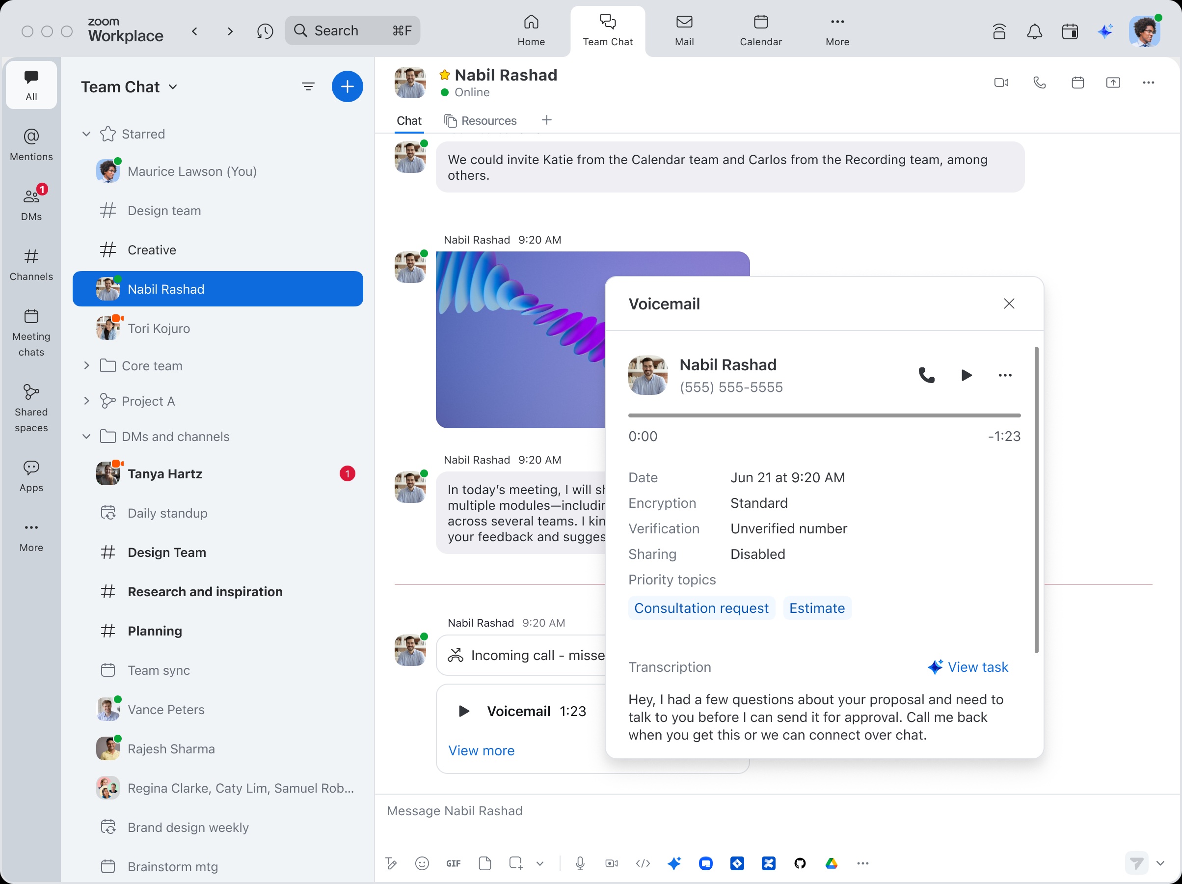Switch to the Mail tab
The height and width of the screenshot is (884, 1182).
[684, 31]
